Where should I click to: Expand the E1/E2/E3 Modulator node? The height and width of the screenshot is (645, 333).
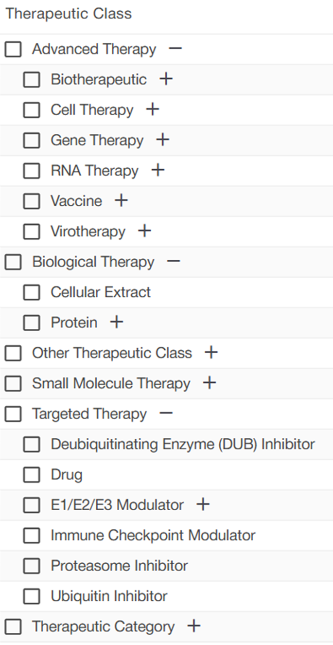(x=203, y=504)
